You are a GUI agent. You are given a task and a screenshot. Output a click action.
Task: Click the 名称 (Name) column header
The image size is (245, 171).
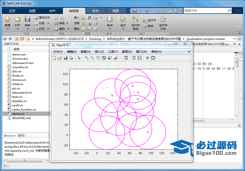(16, 49)
